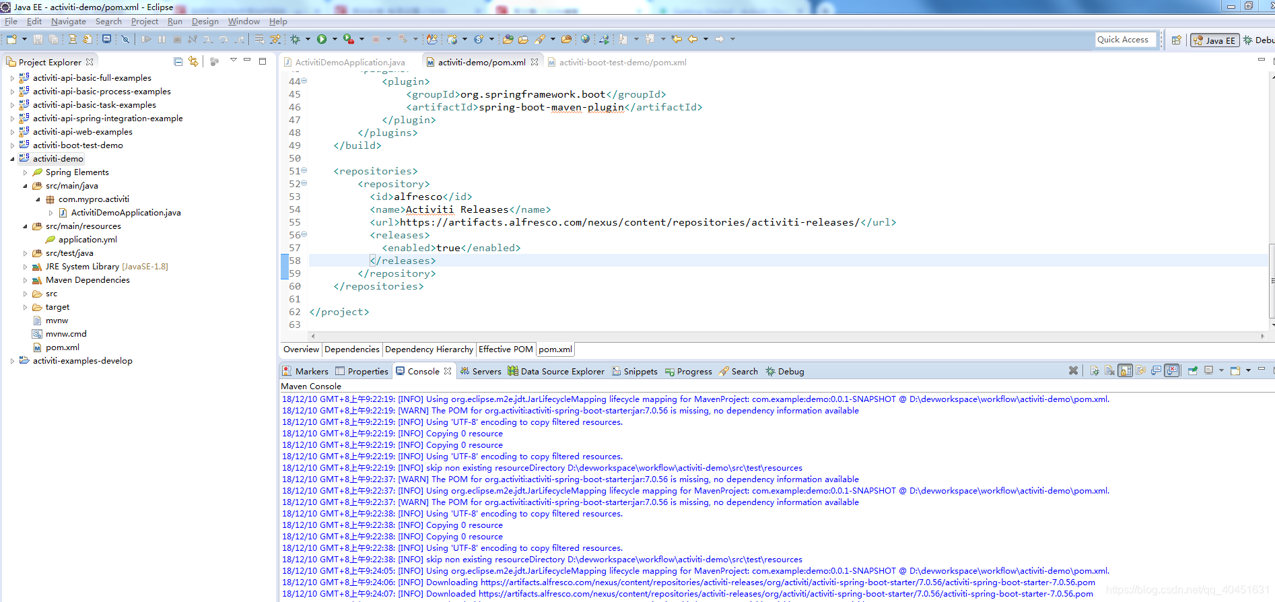
Task: Select ActivitiDemoApplication.java in Project Explorer
Action: [126, 213]
